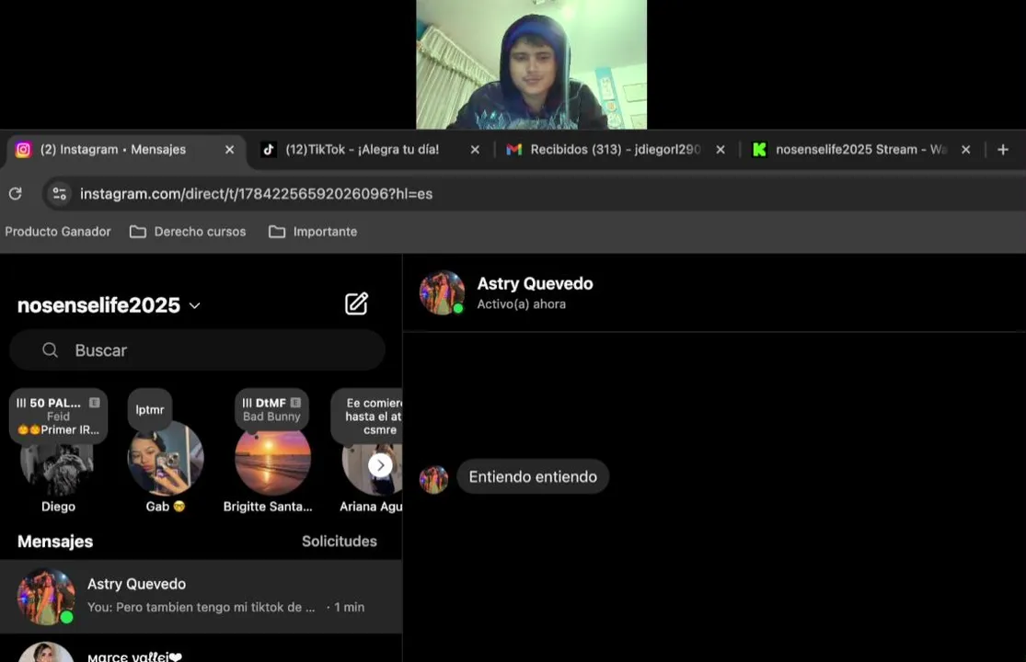The width and height of the screenshot is (1026, 662).
Task: Open site information controls icon
Action: pos(60,193)
